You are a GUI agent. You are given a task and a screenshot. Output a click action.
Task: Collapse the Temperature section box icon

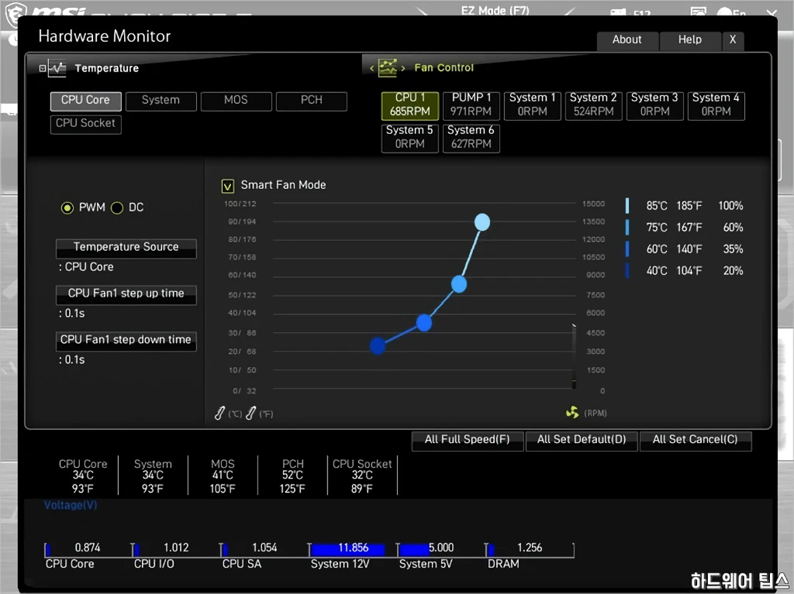(43, 68)
